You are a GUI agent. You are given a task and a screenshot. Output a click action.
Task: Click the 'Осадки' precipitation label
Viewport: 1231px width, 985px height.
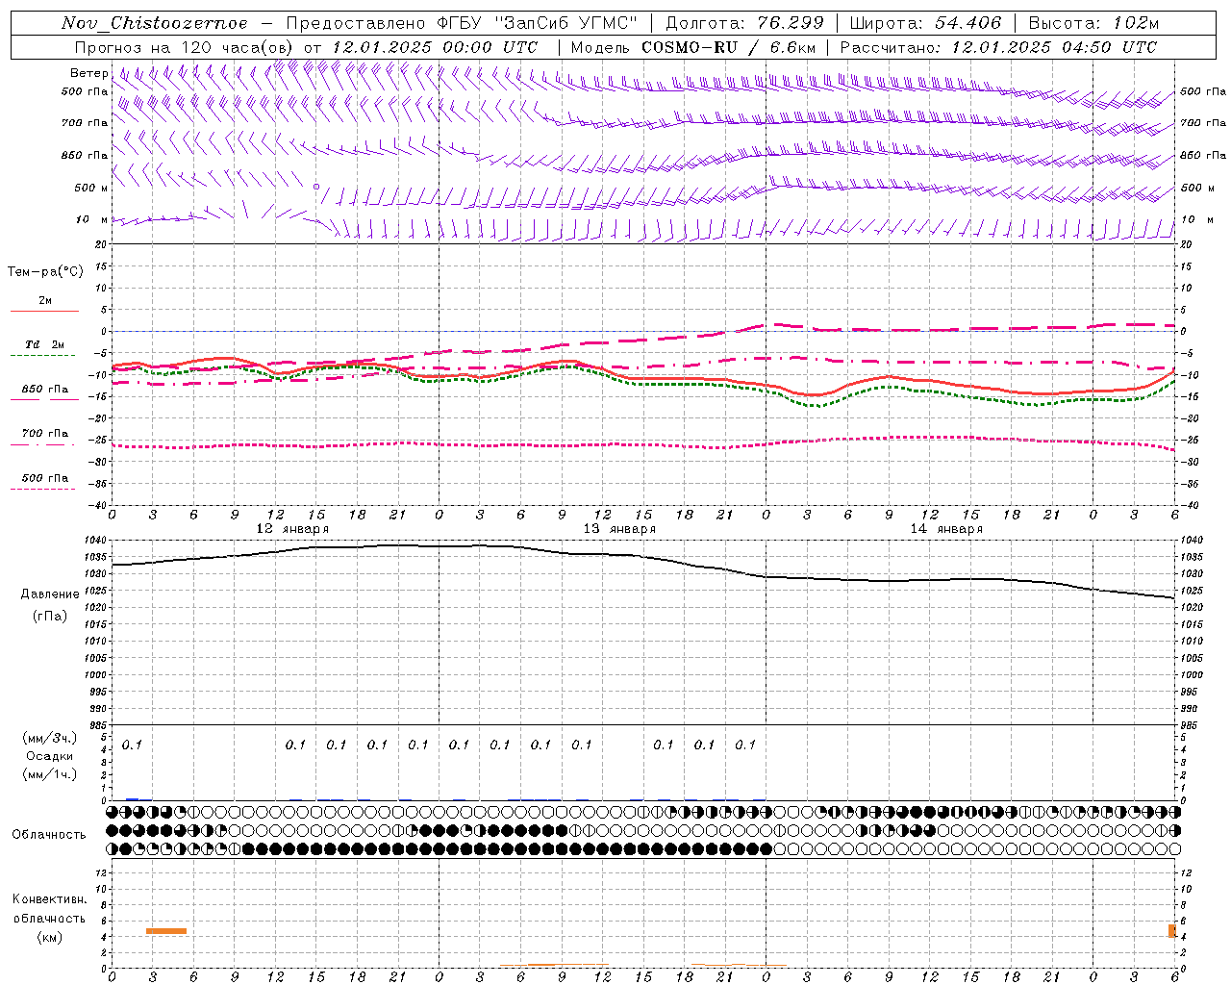click(49, 756)
